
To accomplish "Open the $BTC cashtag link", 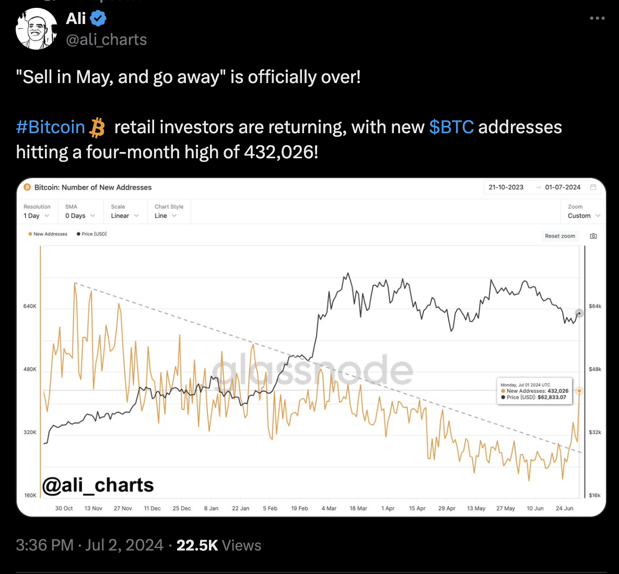I will coord(451,127).
